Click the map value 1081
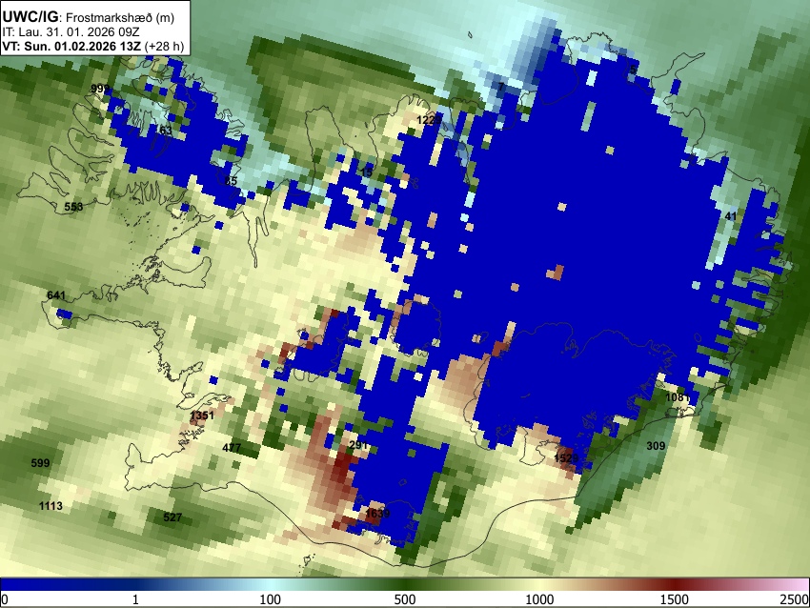The height and width of the screenshot is (608, 810). coord(678,397)
